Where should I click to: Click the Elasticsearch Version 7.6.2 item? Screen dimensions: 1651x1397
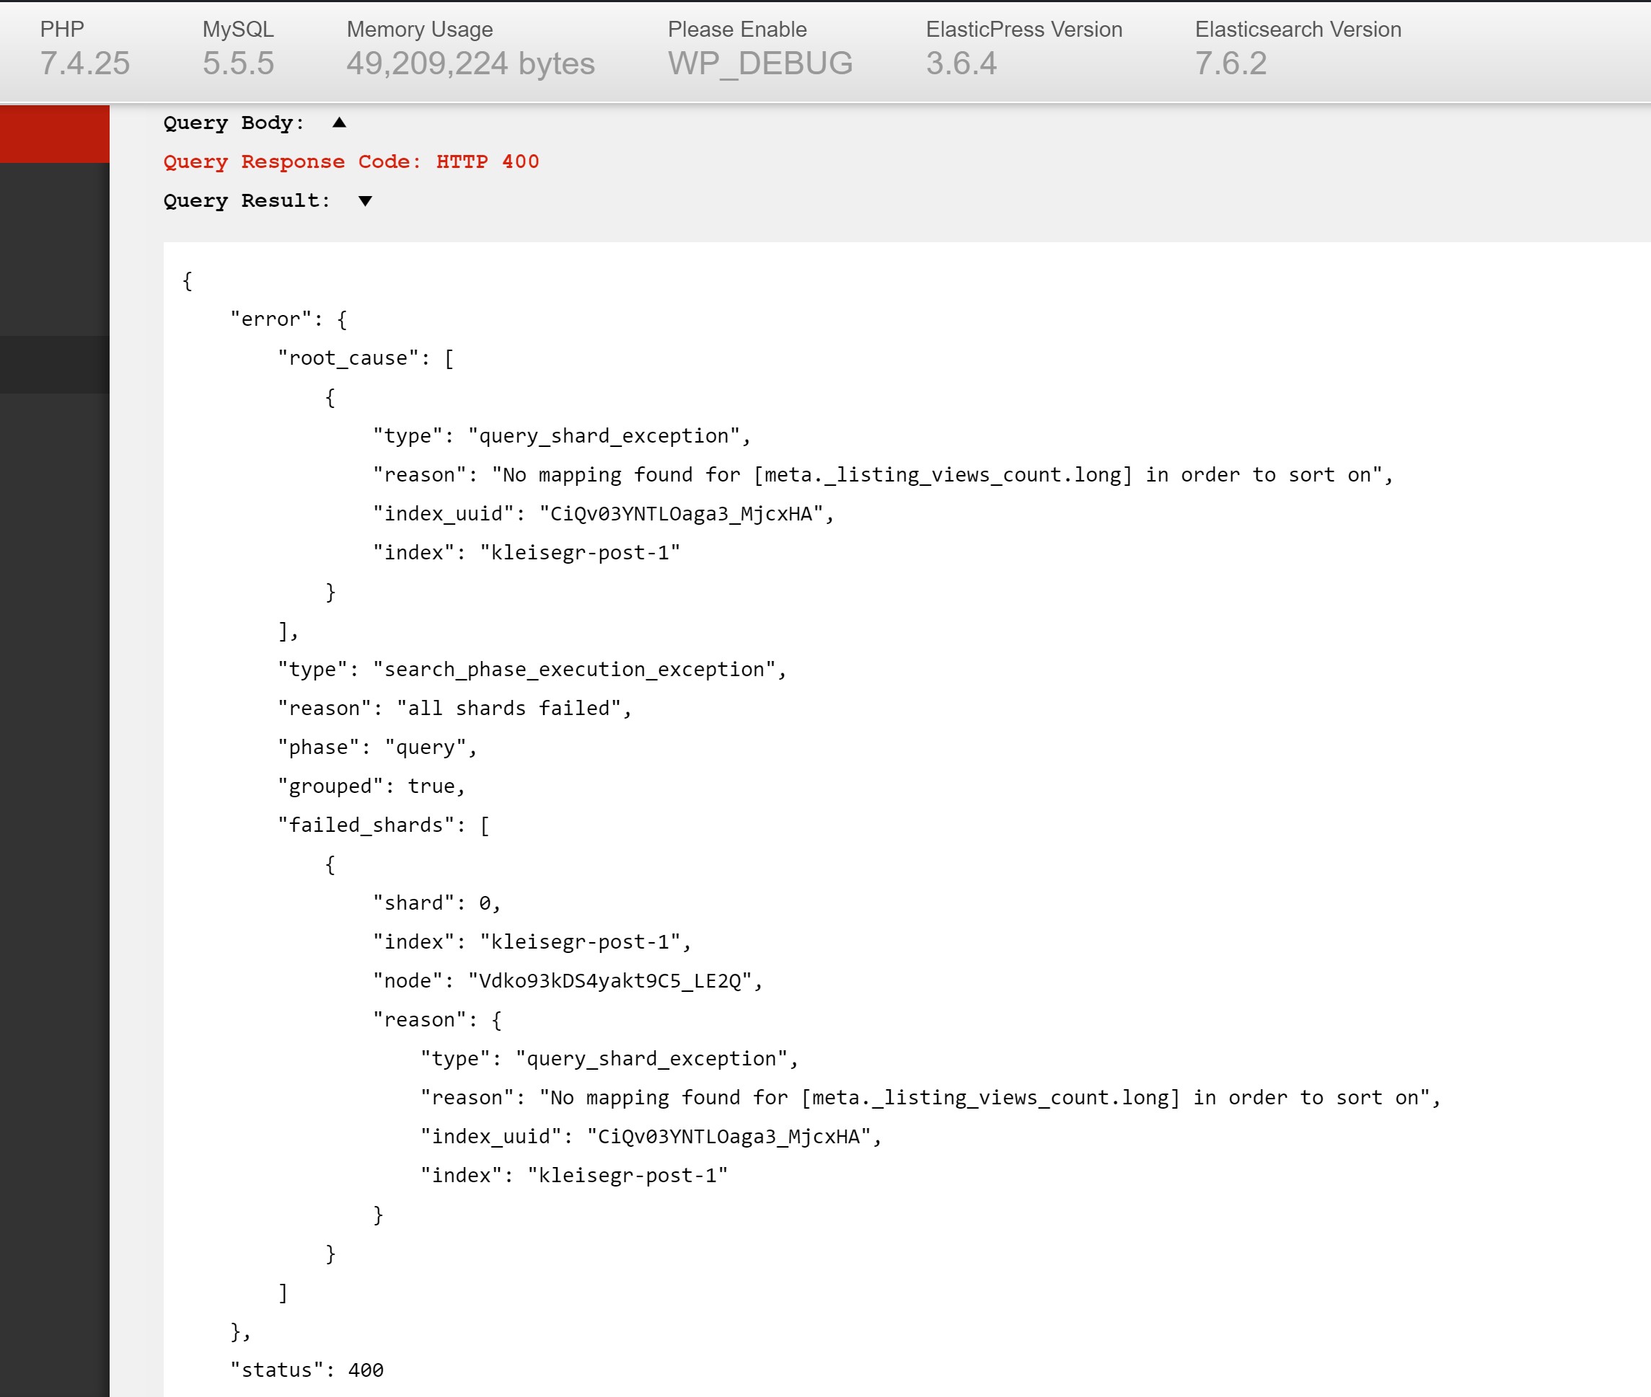[1298, 48]
